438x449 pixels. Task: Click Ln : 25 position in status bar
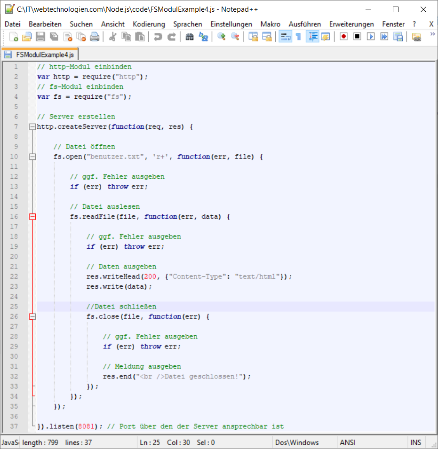(x=150, y=442)
